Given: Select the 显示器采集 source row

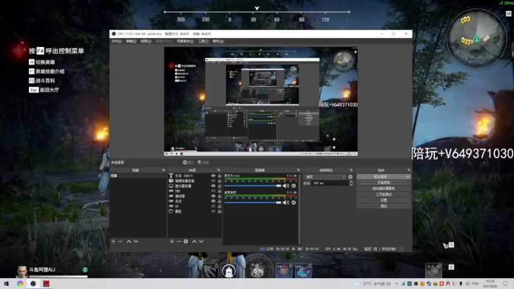Looking at the screenshot, I should click(x=195, y=186).
